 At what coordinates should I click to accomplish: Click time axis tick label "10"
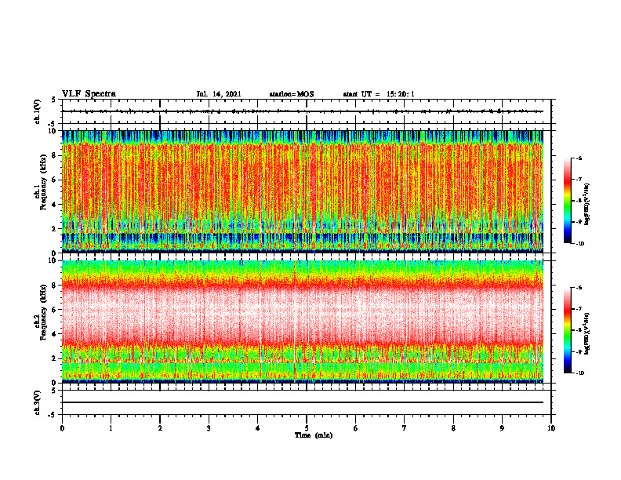pos(551,428)
